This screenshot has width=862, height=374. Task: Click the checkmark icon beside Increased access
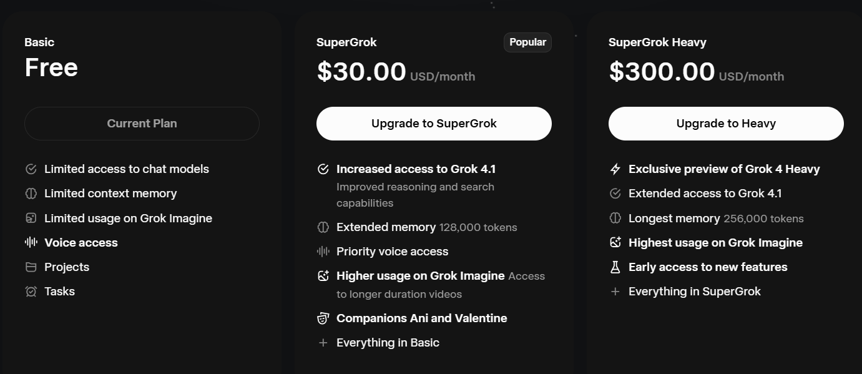pyautogui.click(x=323, y=169)
